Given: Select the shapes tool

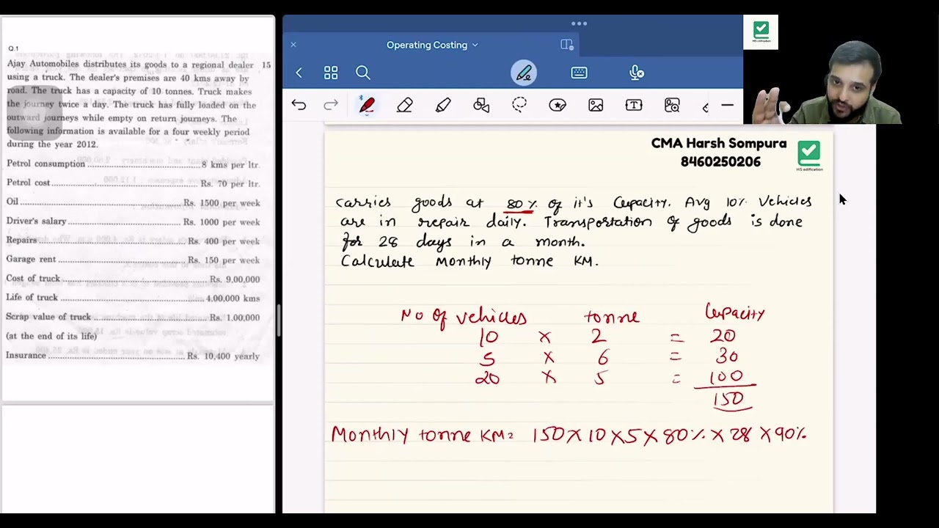Looking at the screenshot, I should (481, 106).
